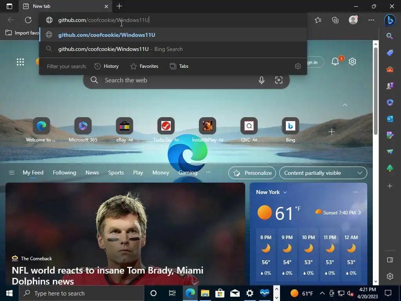Viewport: 401px width, 301px height.
Task: Click the visual search camera icon
Action: [278, 80]
